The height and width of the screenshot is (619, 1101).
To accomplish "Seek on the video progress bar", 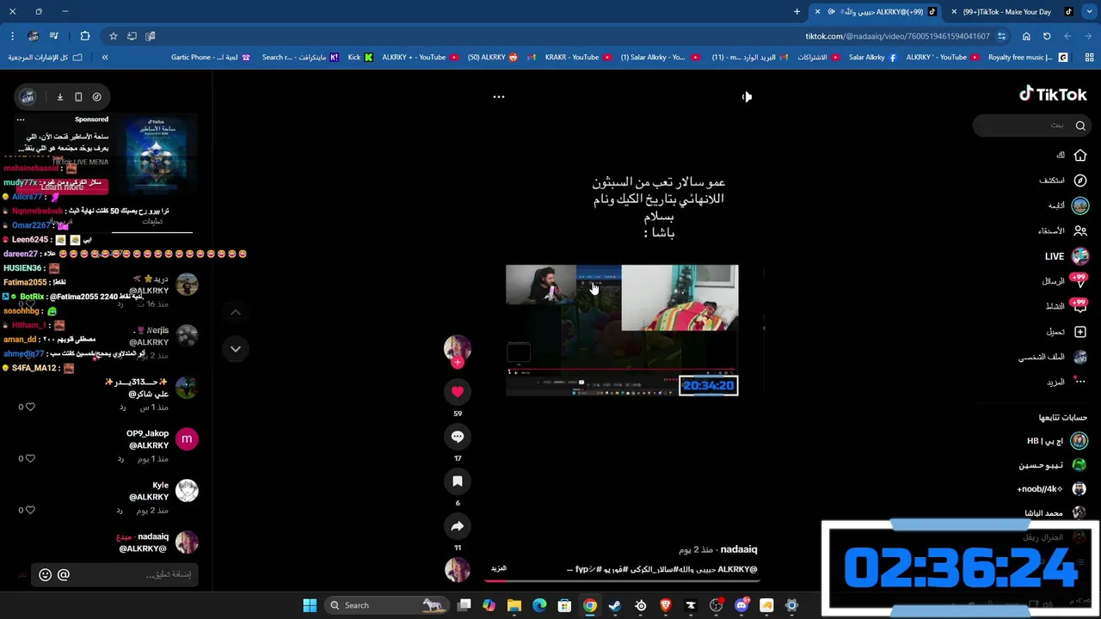I will [622, 579].
